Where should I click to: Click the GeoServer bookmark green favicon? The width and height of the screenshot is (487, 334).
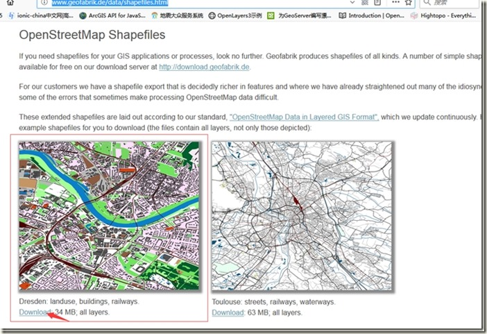tap(271, 15)
